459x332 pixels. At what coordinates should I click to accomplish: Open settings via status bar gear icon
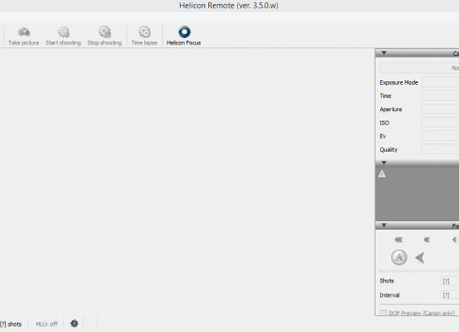click(x=74, y=324)
